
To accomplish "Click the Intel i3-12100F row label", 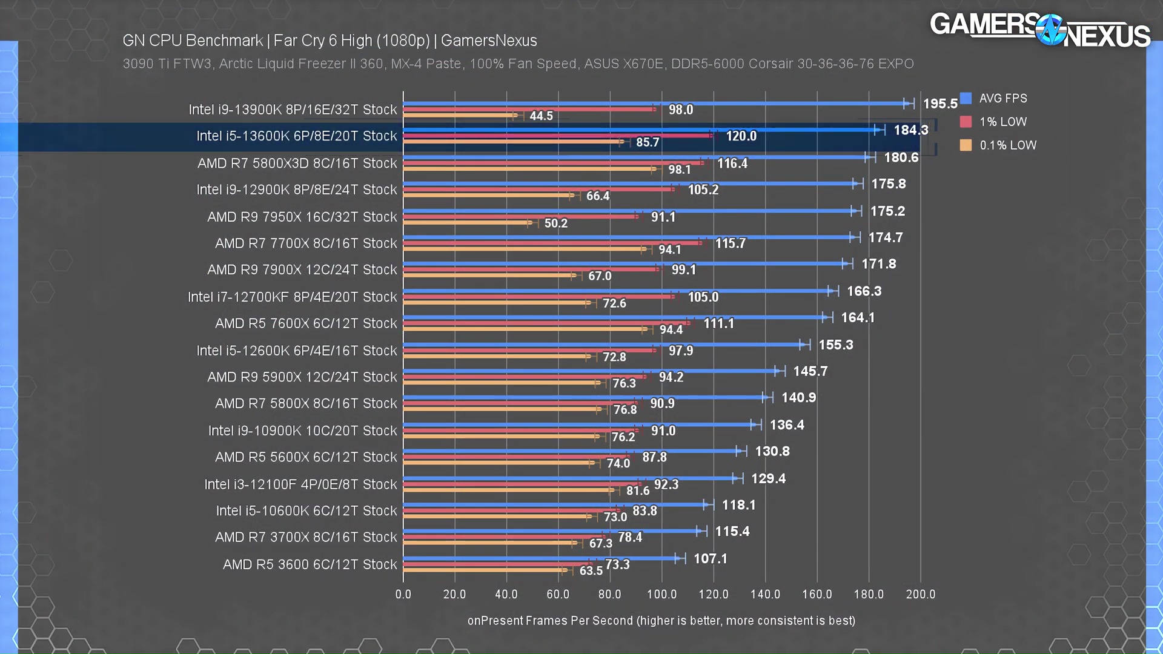I will pos(300,484).
